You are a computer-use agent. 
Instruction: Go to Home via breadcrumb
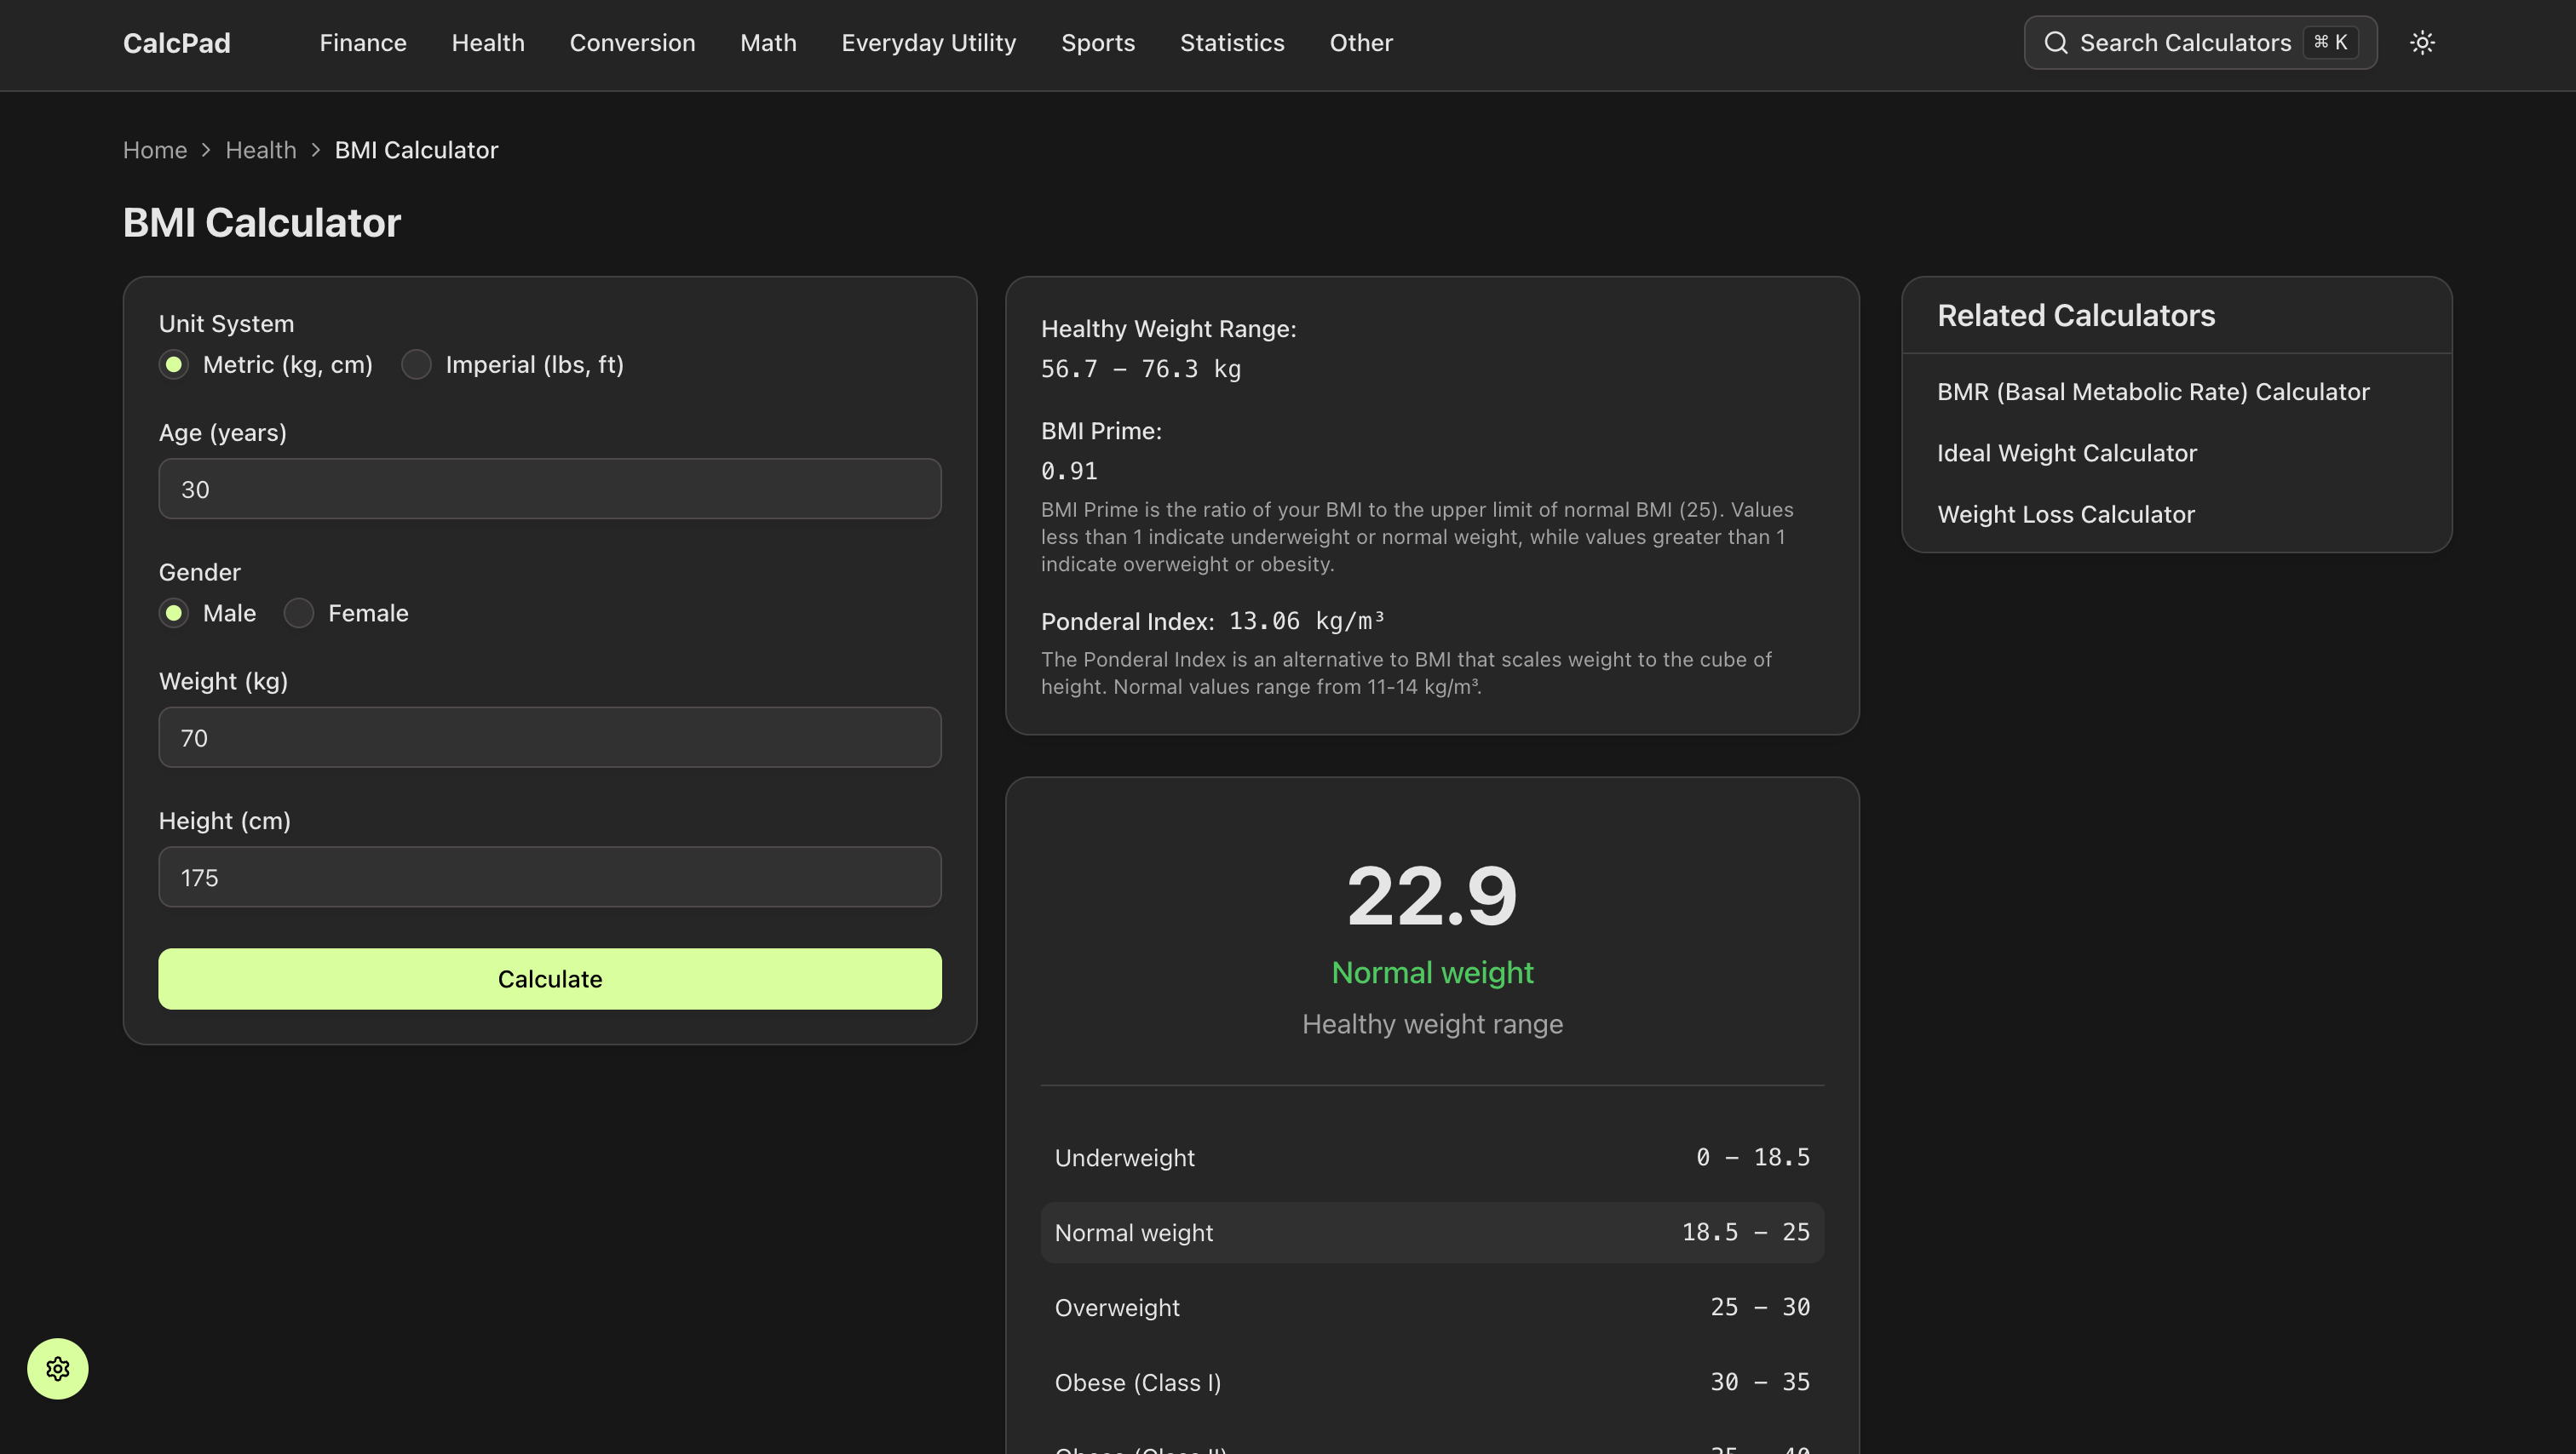[155, 150]
